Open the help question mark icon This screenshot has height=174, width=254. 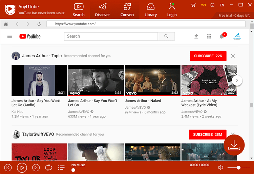(x=212, y=5)
